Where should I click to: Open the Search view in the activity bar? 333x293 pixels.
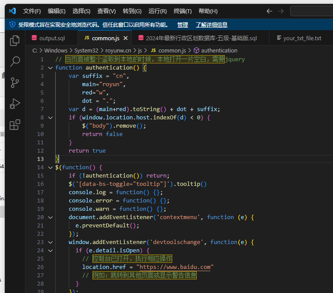pyautogui.click(x=15, y=62)
